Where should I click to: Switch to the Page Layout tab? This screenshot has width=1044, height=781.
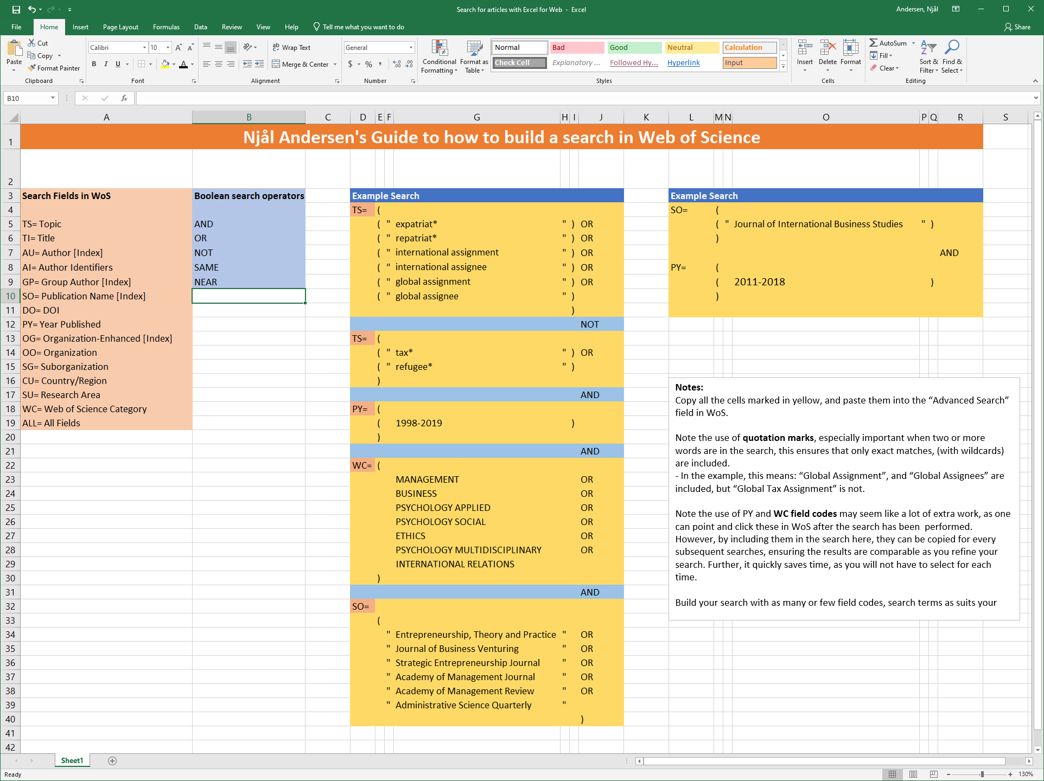pyautogui.click(x=120, y=27)
